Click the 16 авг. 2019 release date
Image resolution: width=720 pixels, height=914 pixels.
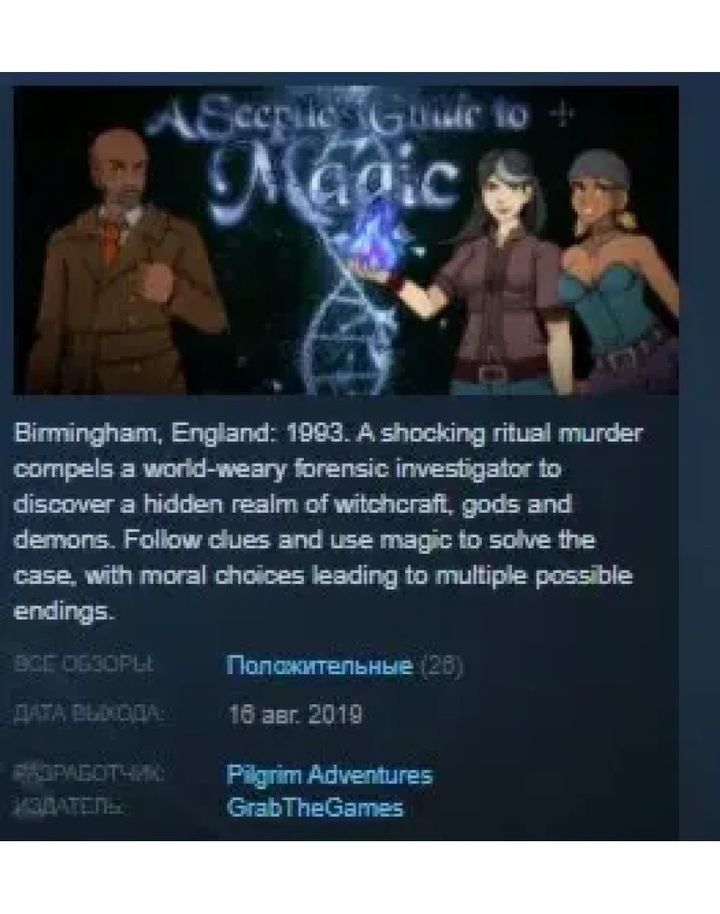click(x=296, y=714)
